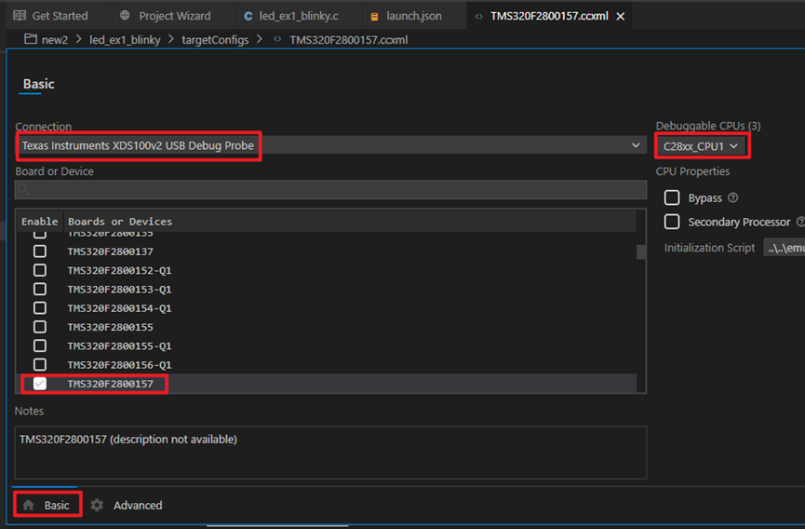Enable the TMS320F2800137 device checkbox
The image size is (805, 529).
pyautogui.click(x=39, y=251)
